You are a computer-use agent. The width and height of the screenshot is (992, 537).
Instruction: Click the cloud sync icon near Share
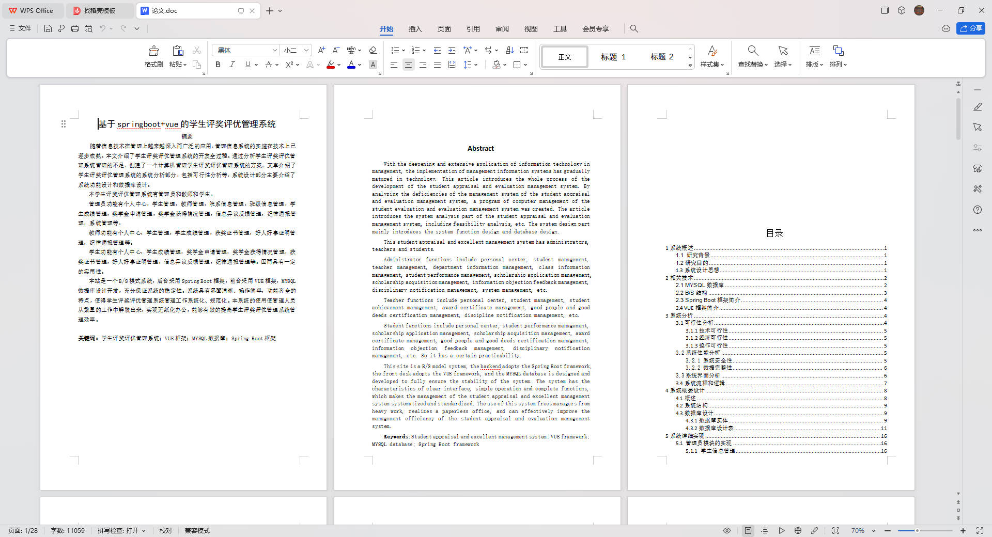click(946, 28)
